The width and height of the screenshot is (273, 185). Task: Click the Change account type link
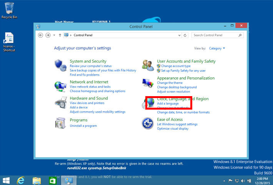coord(176,66)
